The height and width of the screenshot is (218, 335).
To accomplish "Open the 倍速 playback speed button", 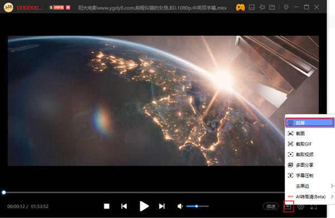I will coord(271,206).
